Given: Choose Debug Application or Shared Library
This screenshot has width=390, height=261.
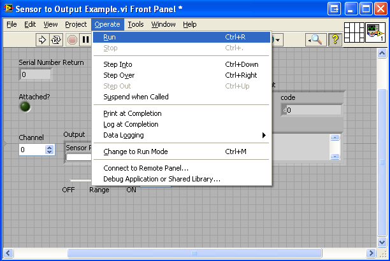Looking at the screenshot, I should 181,179.
